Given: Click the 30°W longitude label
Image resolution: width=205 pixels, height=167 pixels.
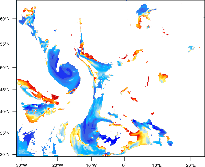Looking at the screenshot, I should [22, 165].
